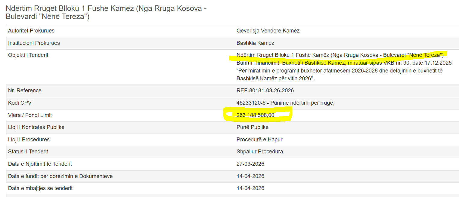
Task: Click the 'Data e mbajtjes se tenderit' label
Action: pos(40,188)
